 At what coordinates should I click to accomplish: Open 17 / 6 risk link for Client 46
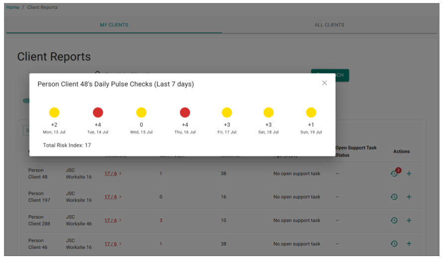(x=111, y=244)
